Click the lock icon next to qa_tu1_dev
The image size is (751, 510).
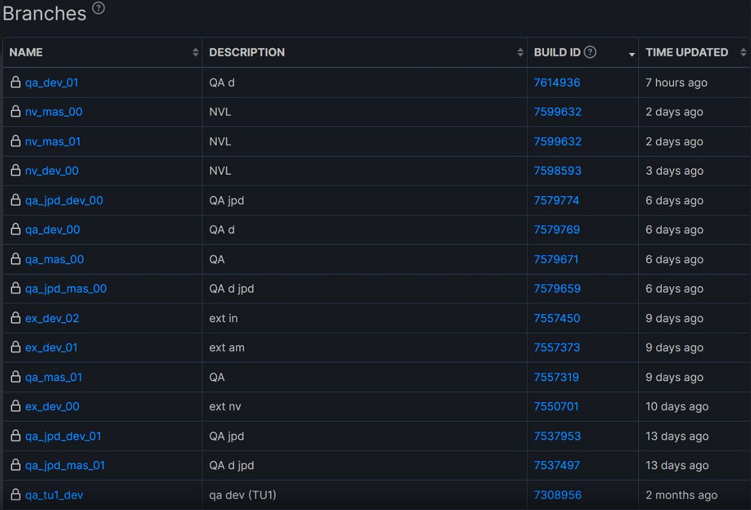point(16,496)
